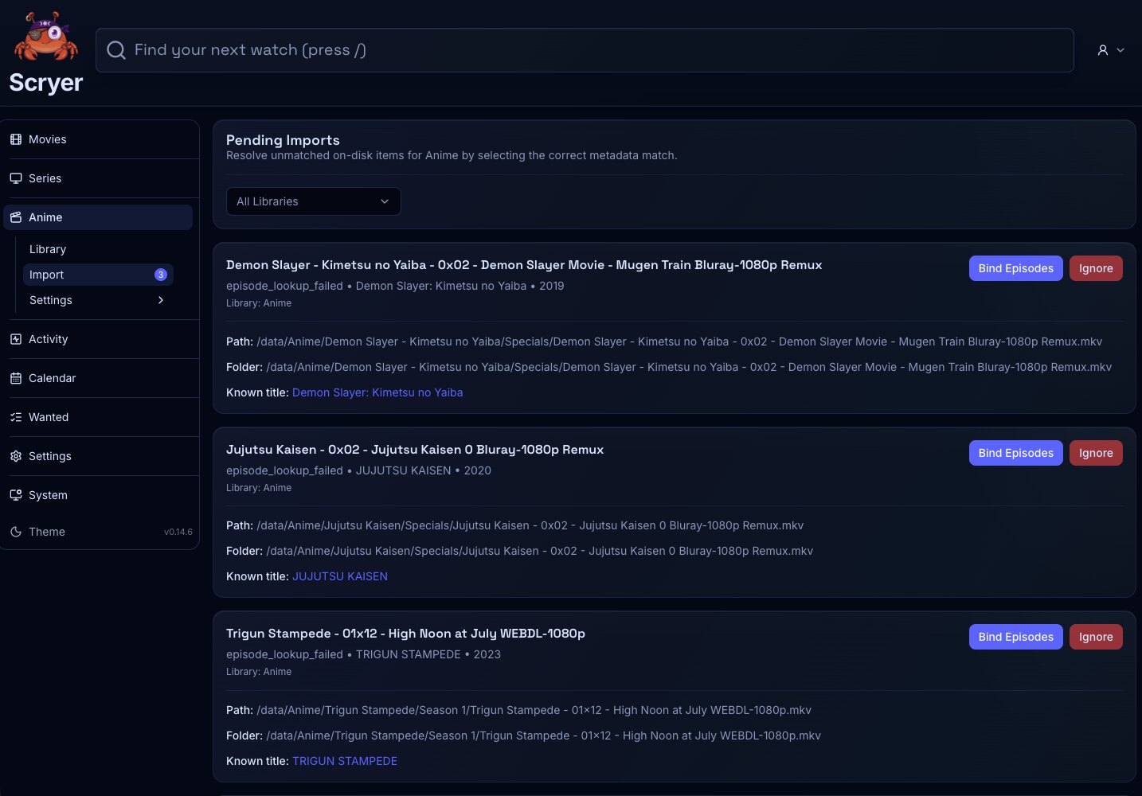Screen dimensions: 1142x796
Task: Open the Movies section
Action: click(x=99, y=139)
